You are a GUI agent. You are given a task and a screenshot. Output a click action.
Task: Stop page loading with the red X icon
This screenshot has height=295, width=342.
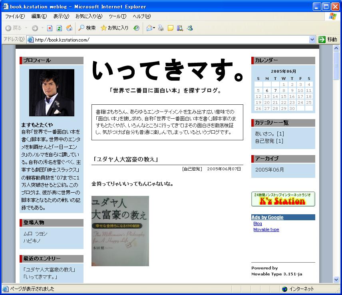[50, 28]
